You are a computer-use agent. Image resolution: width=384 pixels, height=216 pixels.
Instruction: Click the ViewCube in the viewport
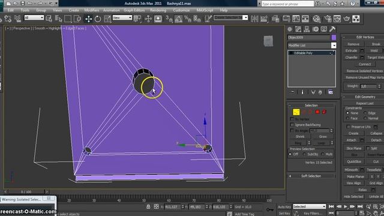[x=268, y=41]
